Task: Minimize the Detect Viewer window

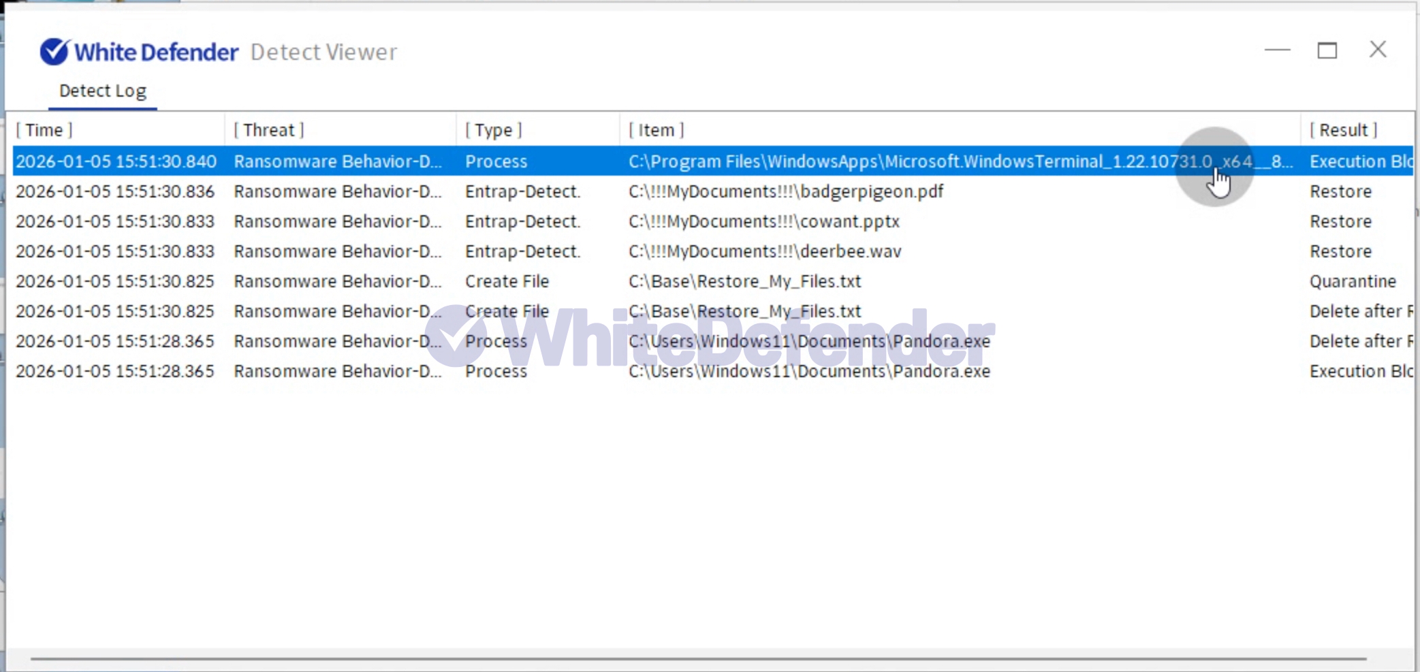Action: point(1277,50)
